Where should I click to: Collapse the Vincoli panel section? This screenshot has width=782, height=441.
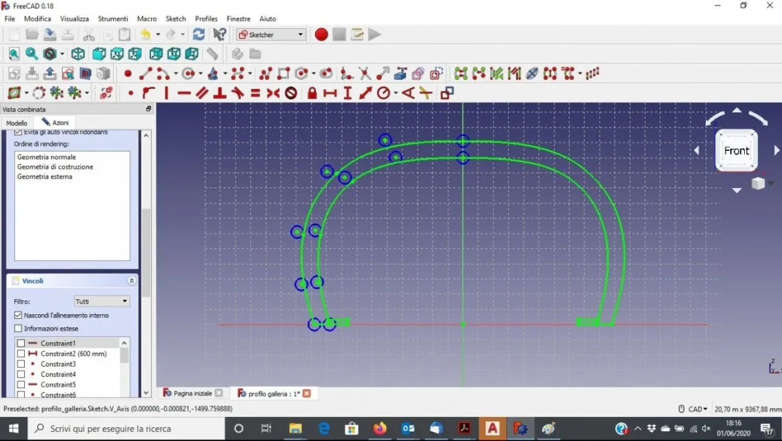[131, 281]
